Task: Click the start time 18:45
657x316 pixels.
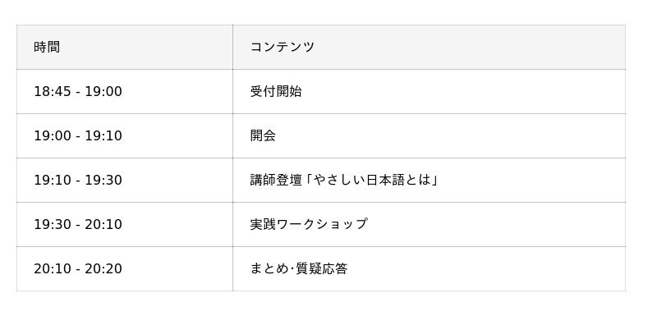Action: [53, 92]
